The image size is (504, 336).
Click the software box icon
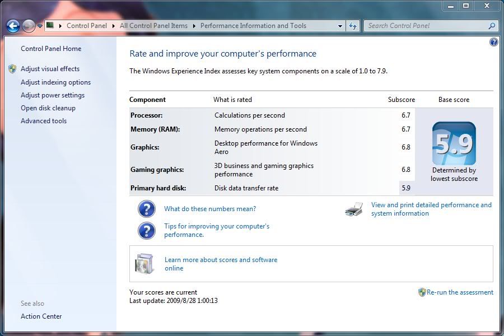click(x=144, y=264)
